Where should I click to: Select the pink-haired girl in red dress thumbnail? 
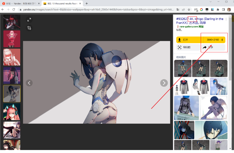point(12,39)
